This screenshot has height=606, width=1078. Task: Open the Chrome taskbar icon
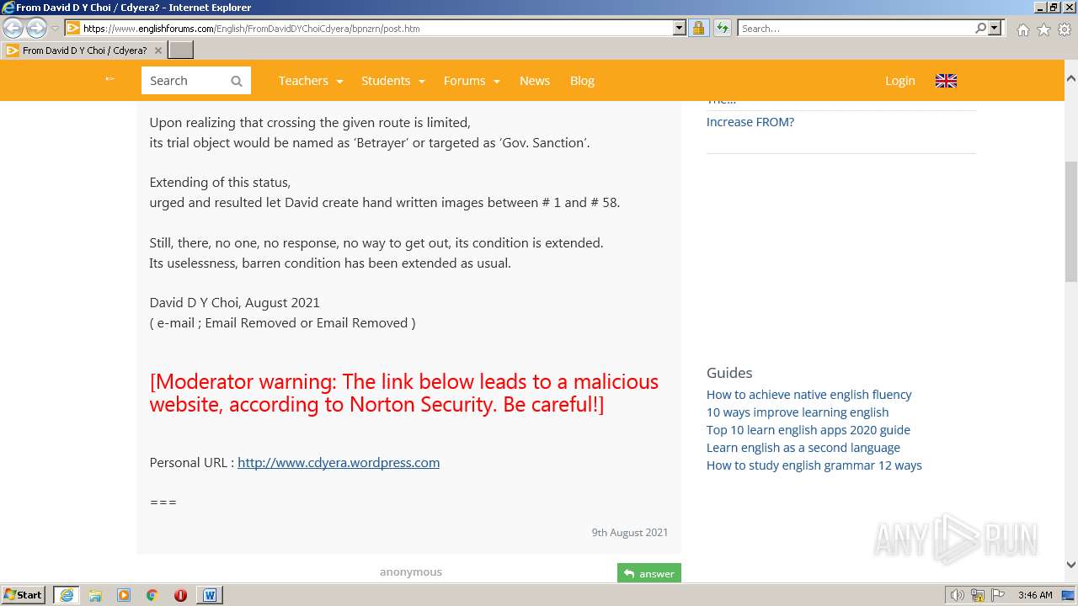tap(152, 595)
